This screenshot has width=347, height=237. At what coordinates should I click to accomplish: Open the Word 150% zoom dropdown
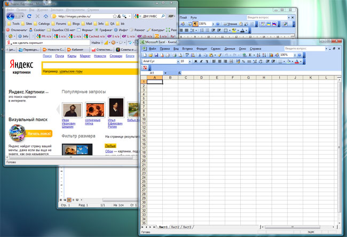tap(214, 24)
